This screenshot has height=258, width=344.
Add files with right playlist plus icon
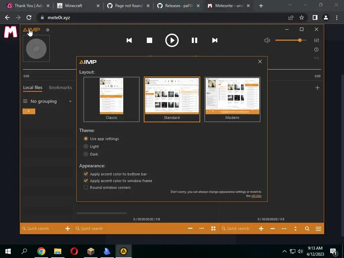261,228
